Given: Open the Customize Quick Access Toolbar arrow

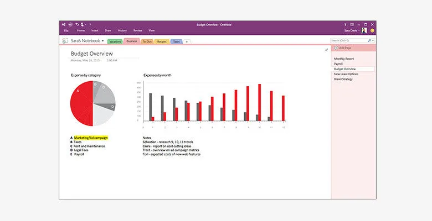Looking at the screenshot, I should (x=90, y=24).
